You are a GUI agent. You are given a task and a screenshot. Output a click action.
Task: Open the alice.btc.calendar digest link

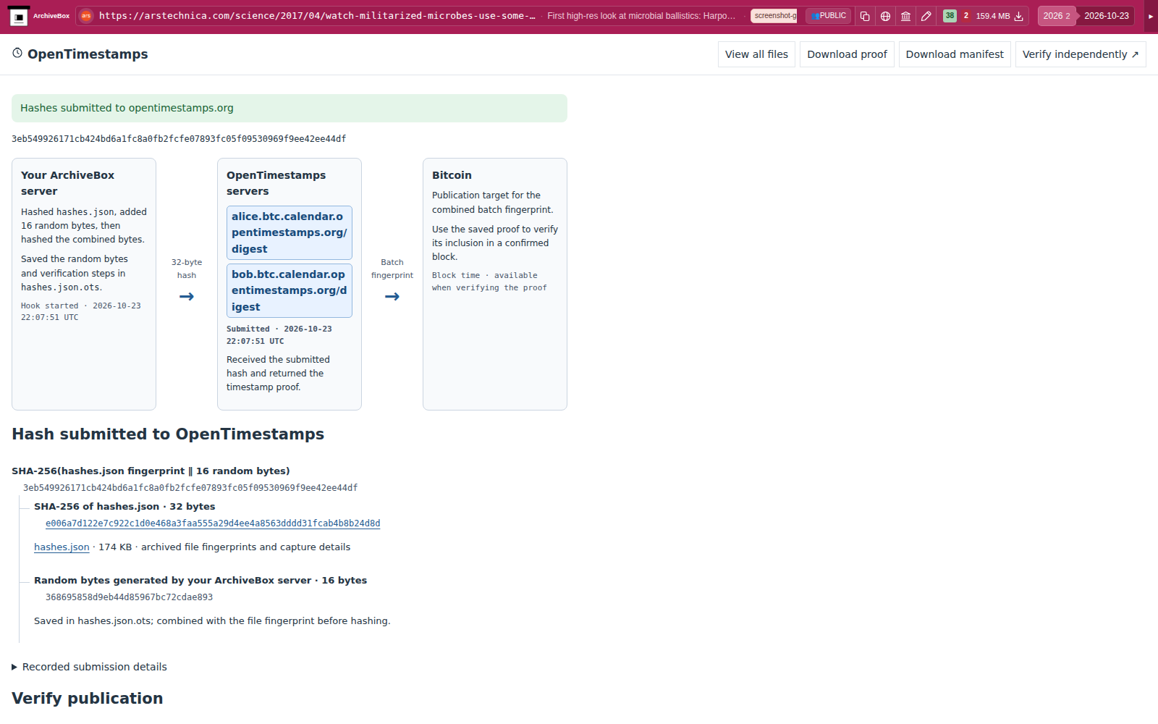pos(289,232)
